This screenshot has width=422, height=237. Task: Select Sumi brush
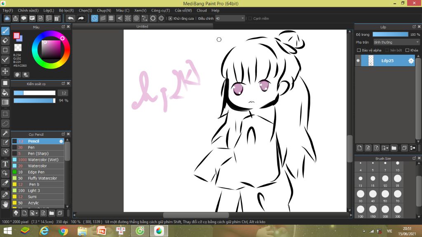pyautogui.click(x=38, y=197)
